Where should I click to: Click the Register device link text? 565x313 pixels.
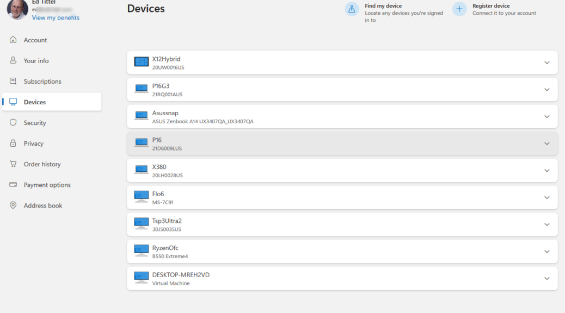(491, 6)
